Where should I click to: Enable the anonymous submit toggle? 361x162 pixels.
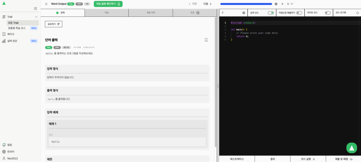tap(299, 13)
